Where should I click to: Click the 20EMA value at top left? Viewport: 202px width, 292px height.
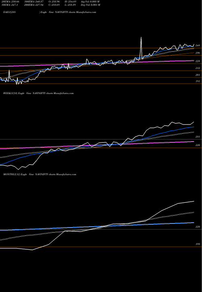(10, 2)
